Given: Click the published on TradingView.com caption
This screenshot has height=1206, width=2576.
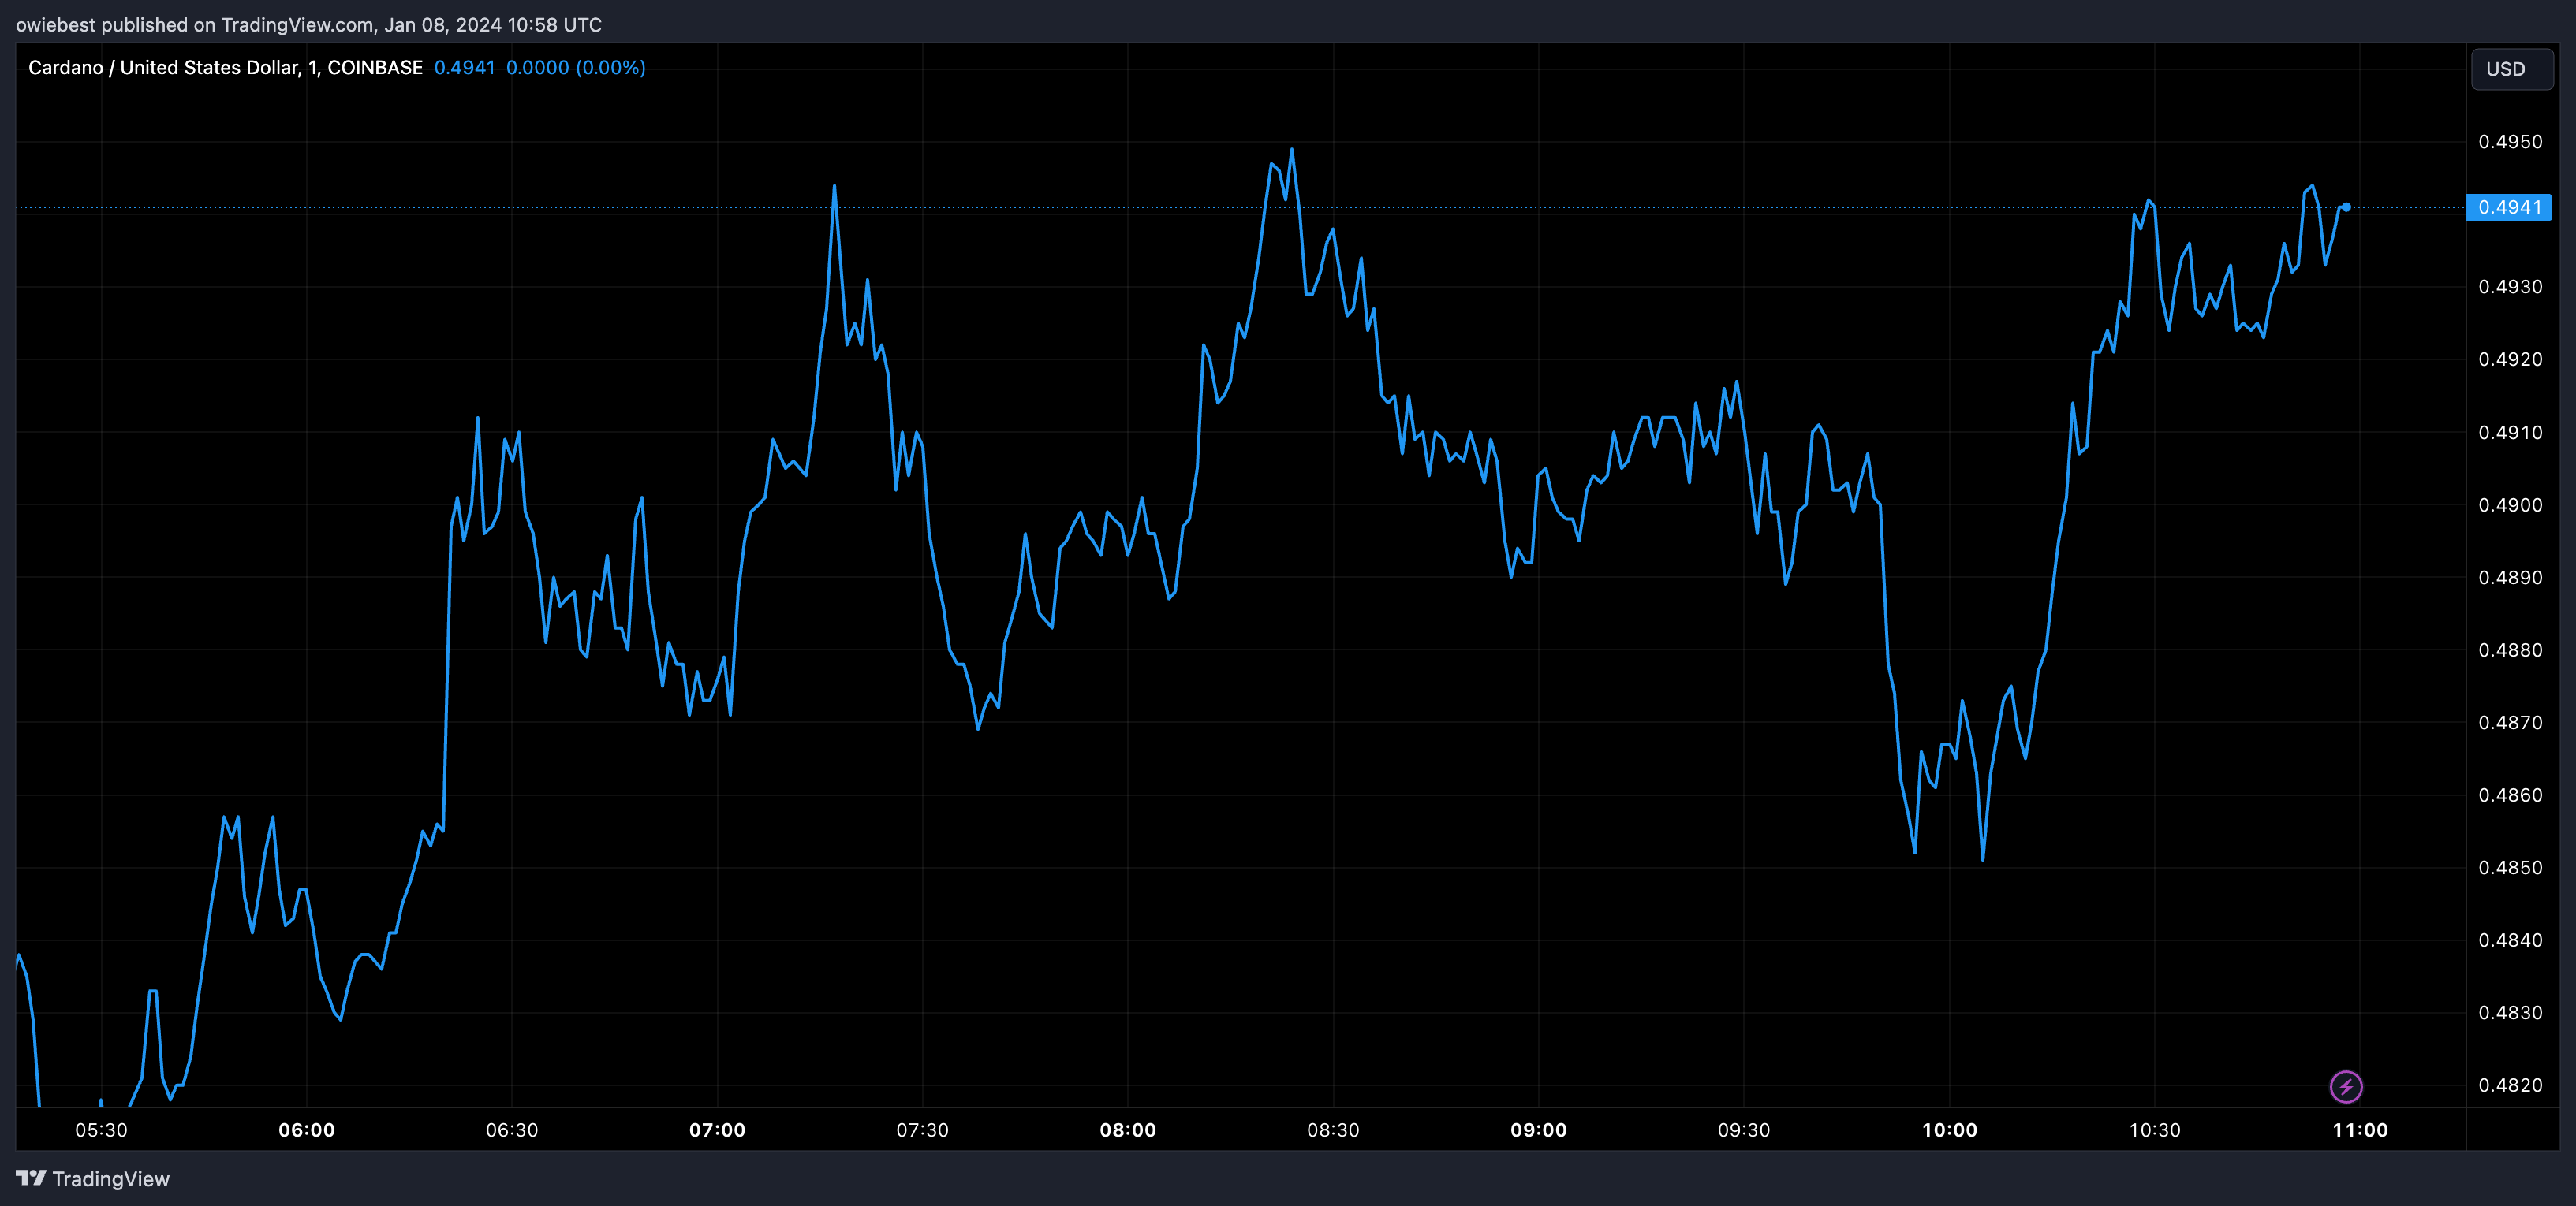Looking at the screenshot, I should click(309, 24).
